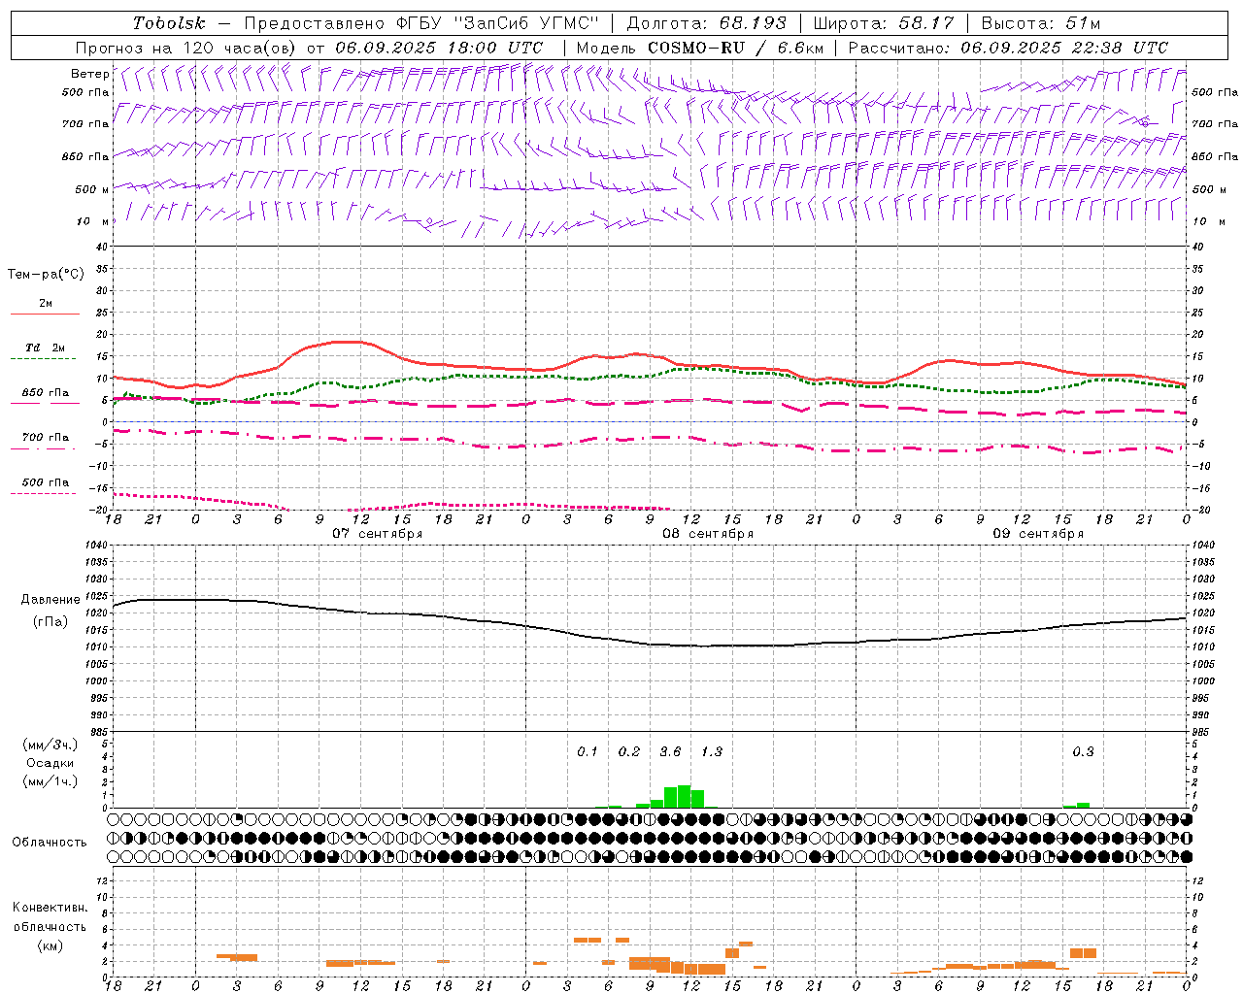Click the dashed line sample under Td 2м legend

pos(44,358)
